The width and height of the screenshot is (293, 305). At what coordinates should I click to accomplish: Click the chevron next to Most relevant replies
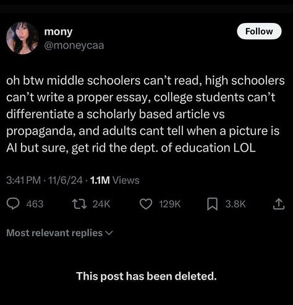pyautogui.click(x=109, y=233)
